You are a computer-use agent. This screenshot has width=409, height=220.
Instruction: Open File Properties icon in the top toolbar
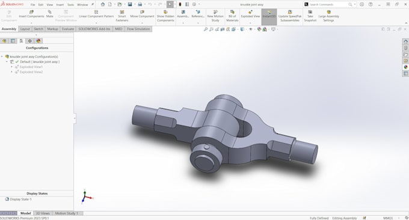187,4
